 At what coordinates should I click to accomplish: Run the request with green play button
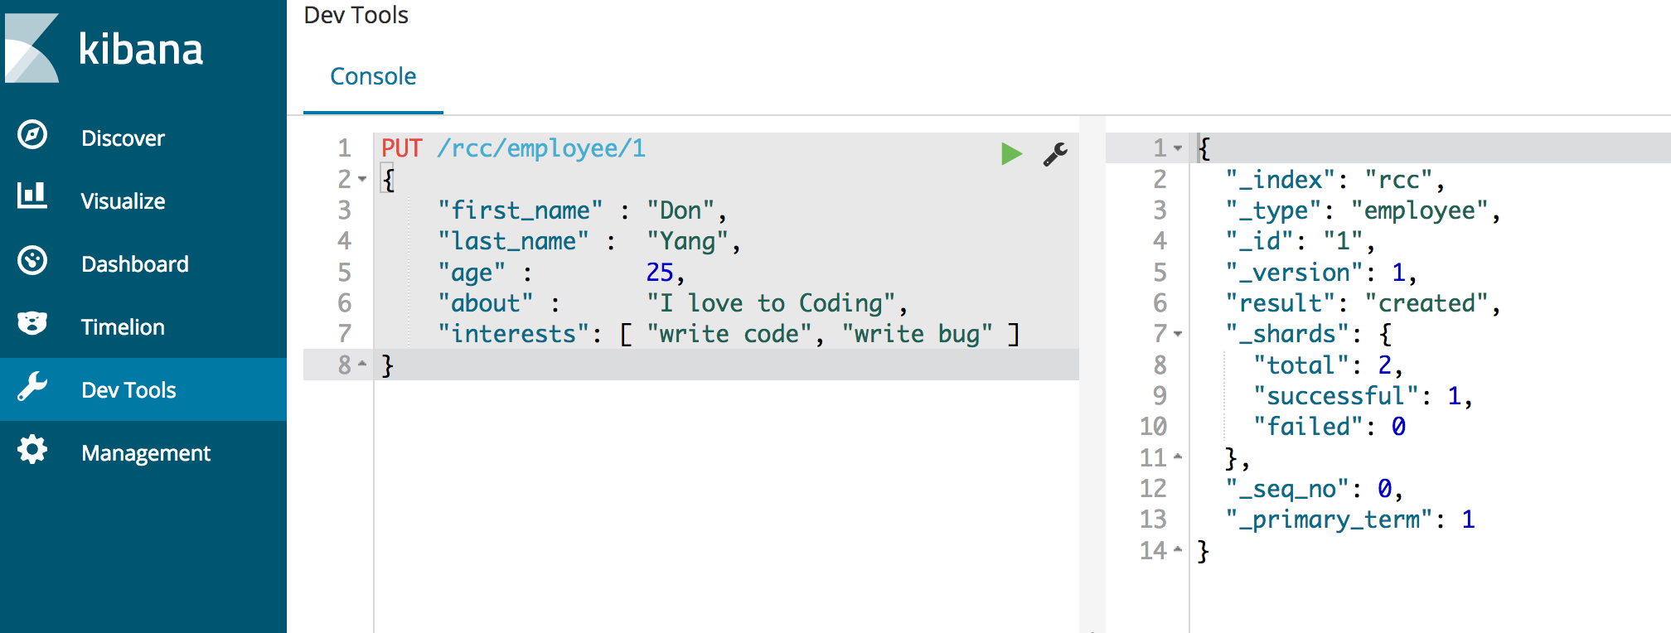point(1011,154)
